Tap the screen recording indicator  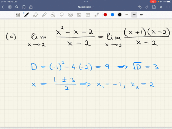click(153, 1)
